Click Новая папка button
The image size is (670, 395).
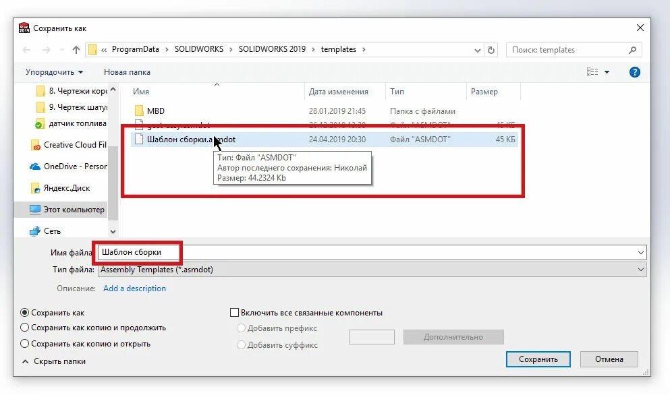[127, 72]
